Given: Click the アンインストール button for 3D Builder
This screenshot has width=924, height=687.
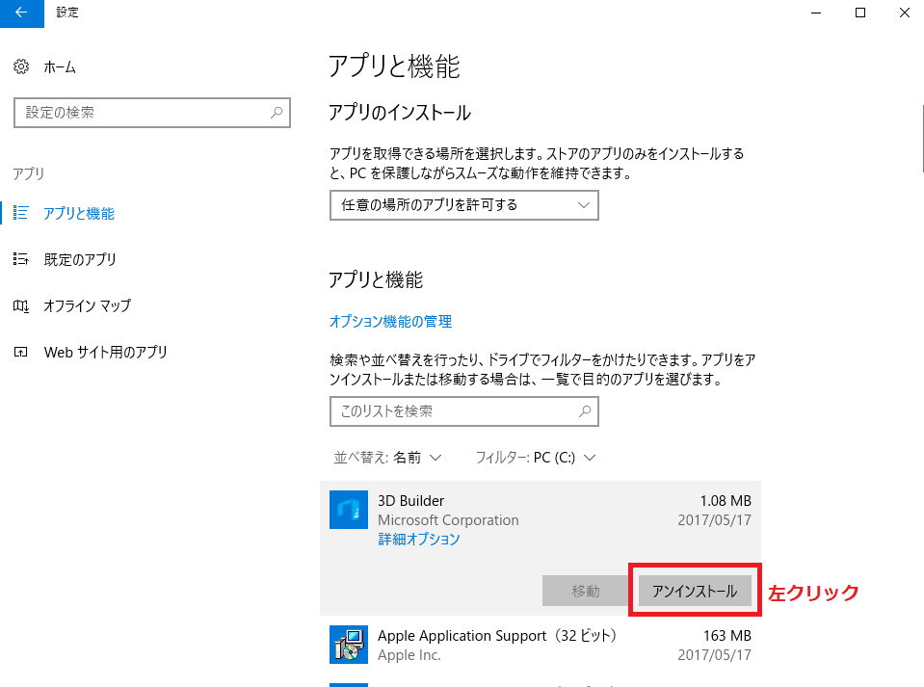Looking at the screenshot, I should (695, 591).
